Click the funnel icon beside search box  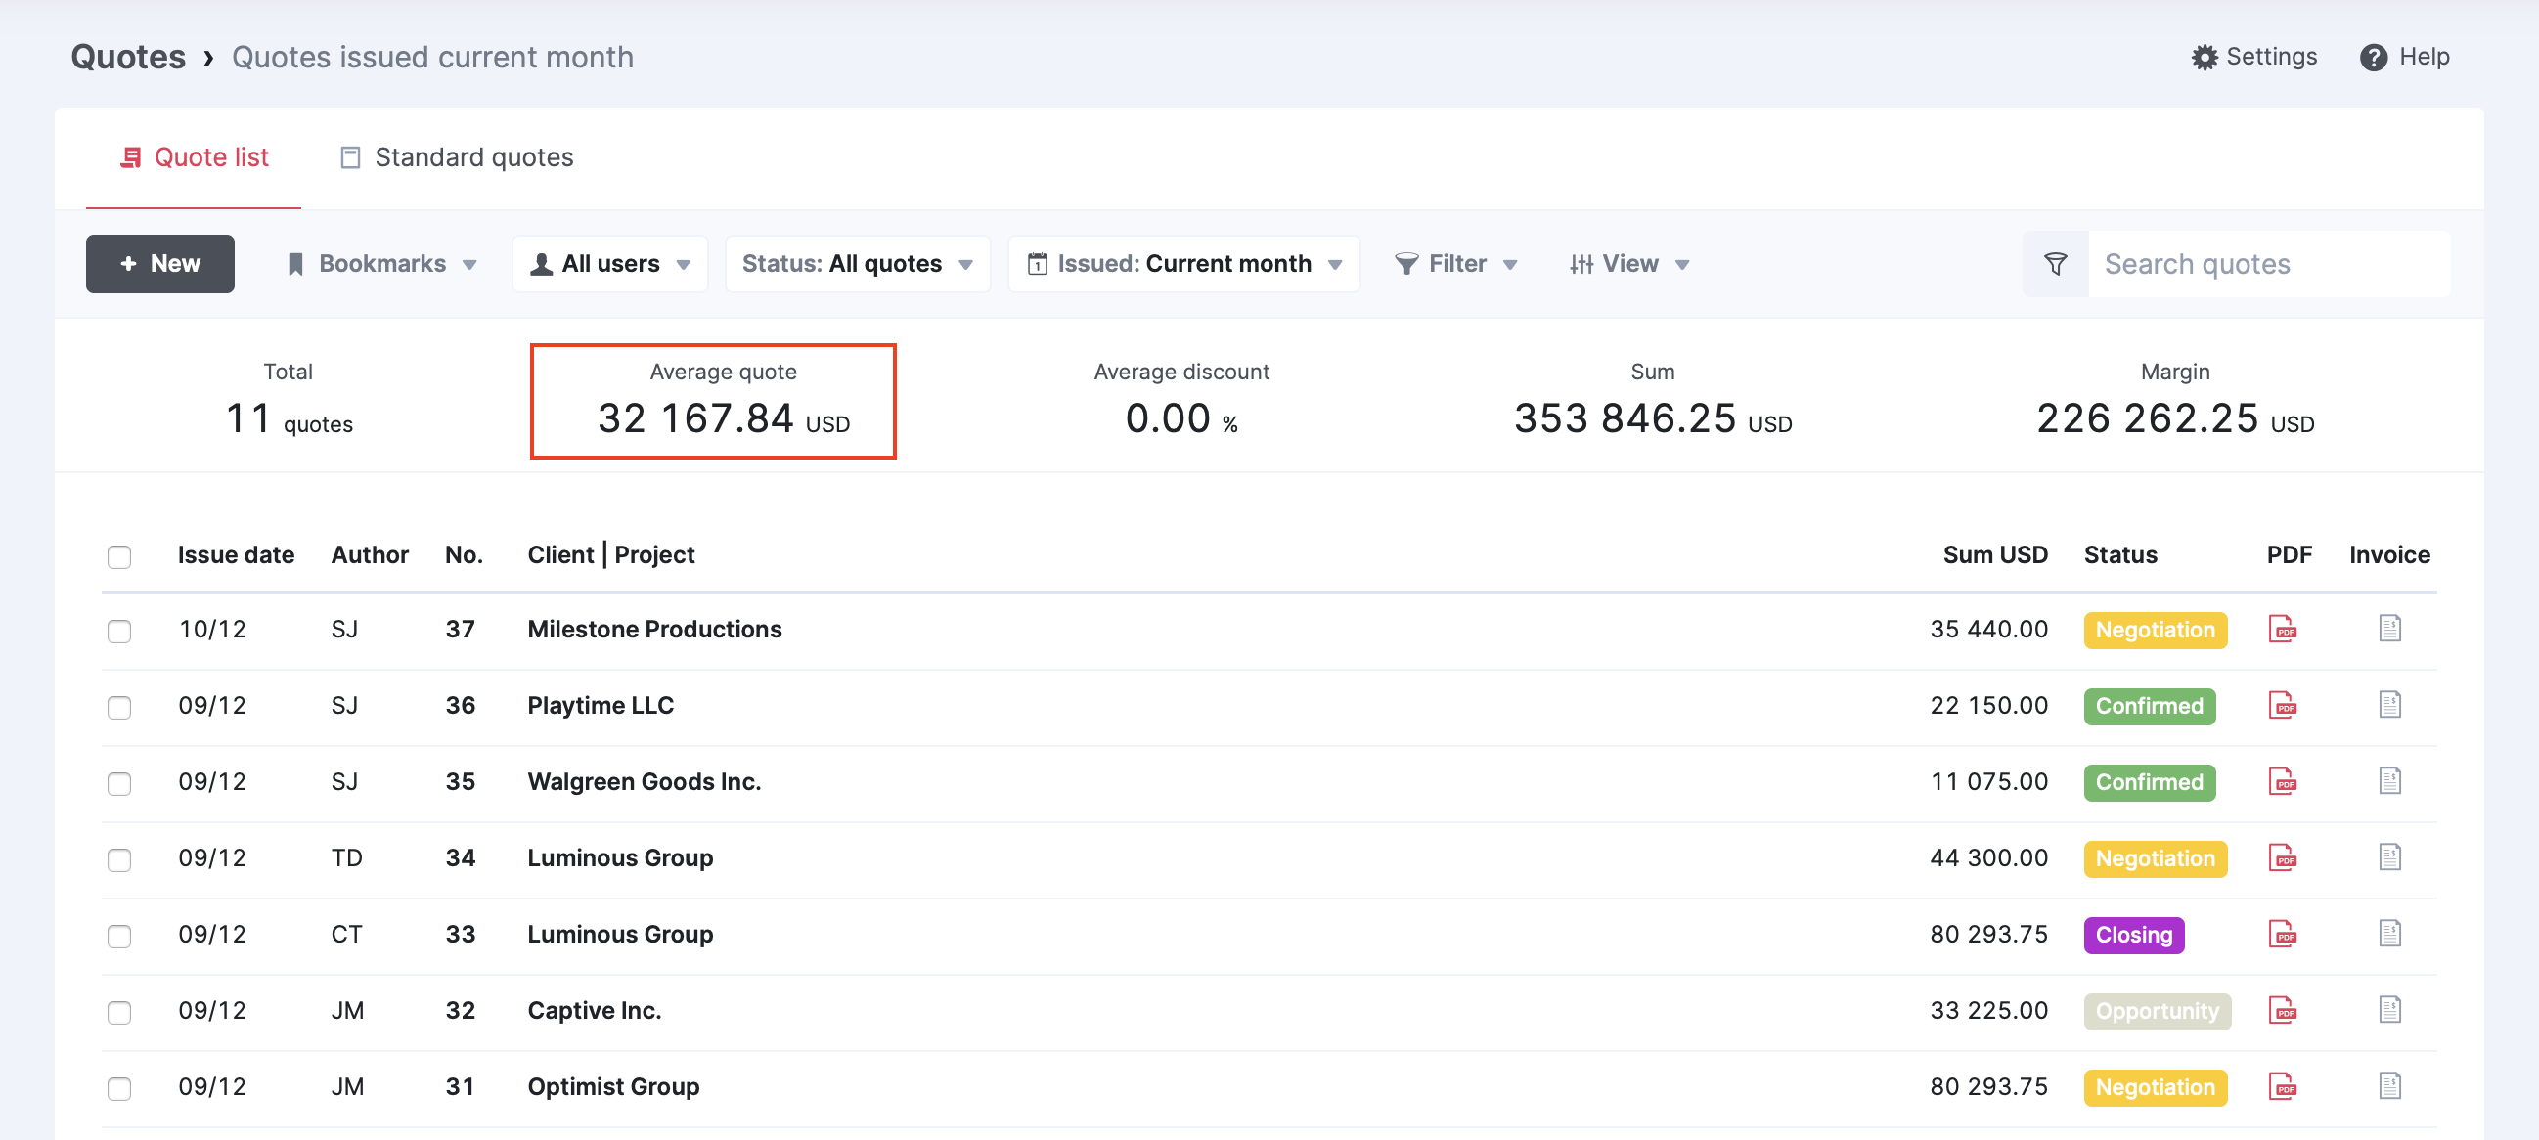tap(2055, 264)
